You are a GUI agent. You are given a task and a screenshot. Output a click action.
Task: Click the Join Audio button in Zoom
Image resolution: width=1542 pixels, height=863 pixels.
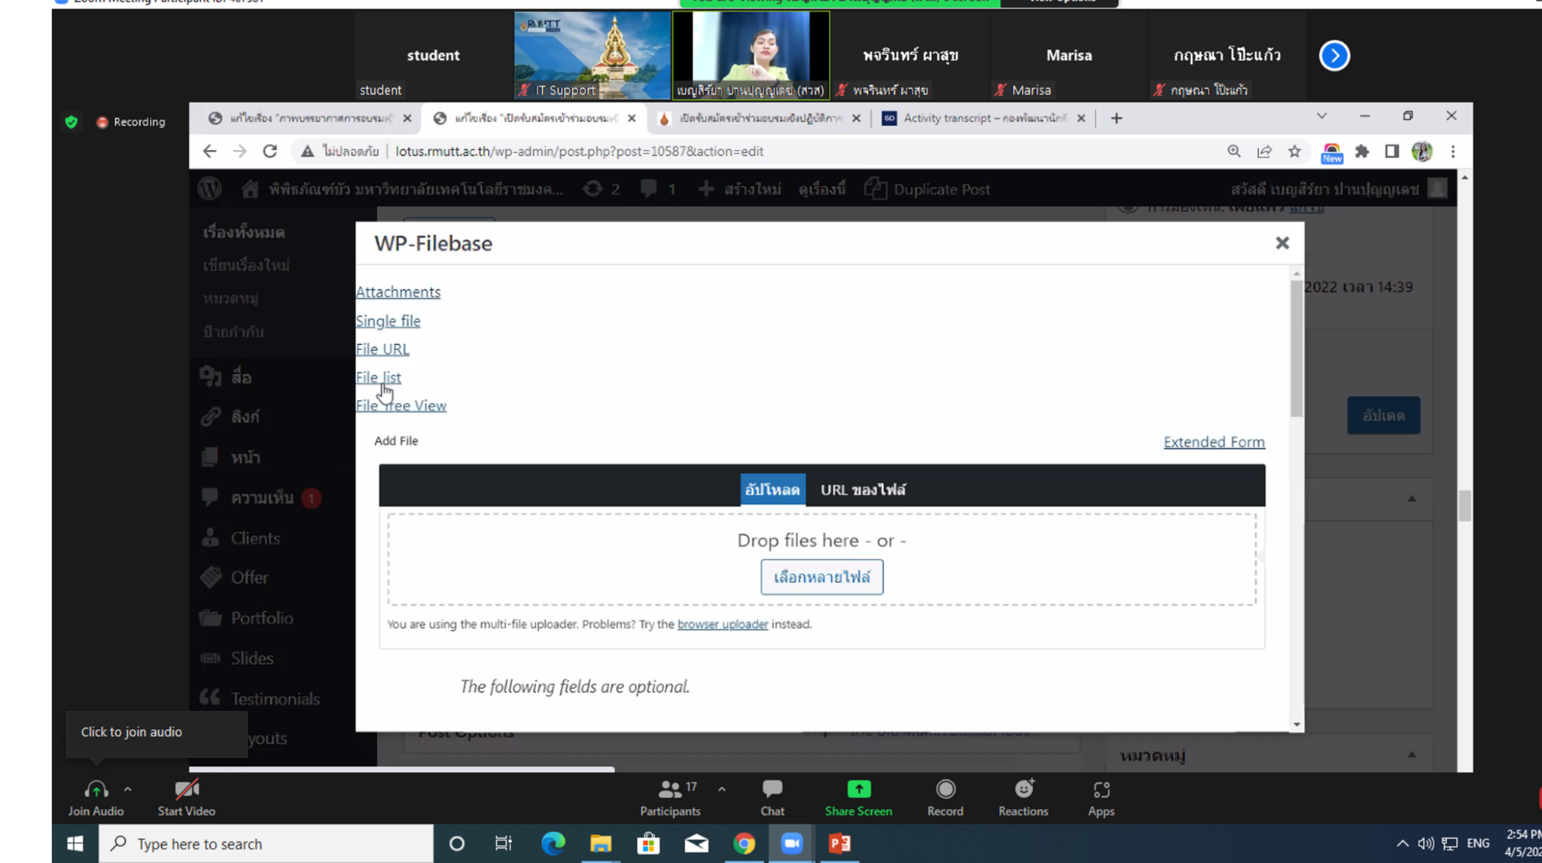tap(96, 798)
